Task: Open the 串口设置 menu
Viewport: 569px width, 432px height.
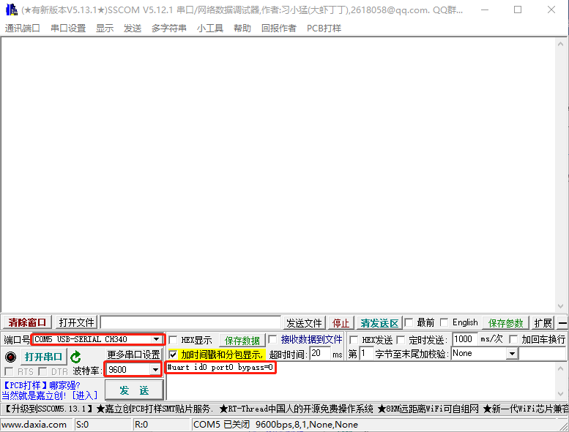Action: tap(68, 28)
